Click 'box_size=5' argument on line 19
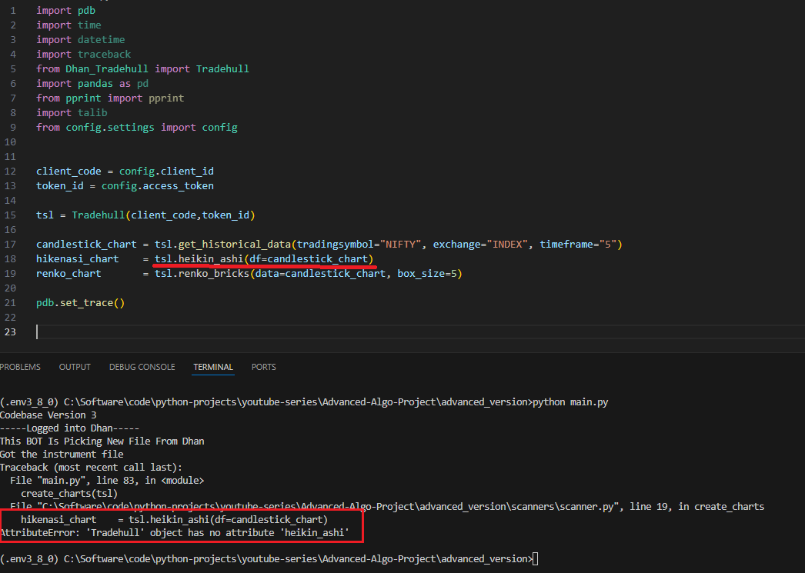 426,273
